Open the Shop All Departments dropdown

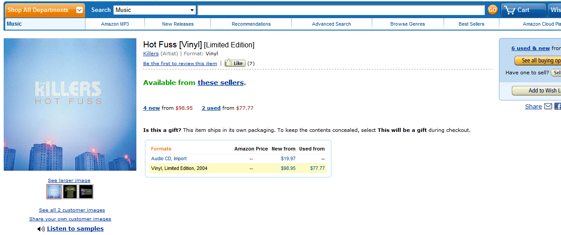44,10
